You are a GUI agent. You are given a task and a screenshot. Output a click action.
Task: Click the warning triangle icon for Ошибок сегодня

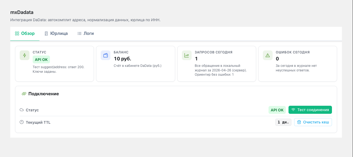coord(268,55)
